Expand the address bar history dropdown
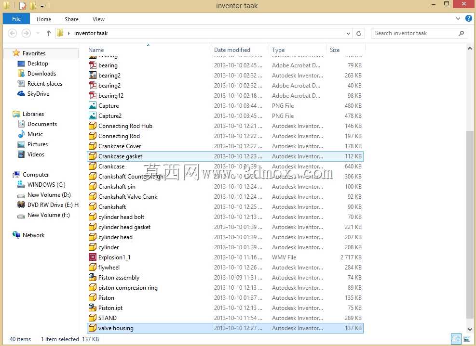The height and width of the screenshot is (346, 476). pyautogui.click(x=348, y=33)
